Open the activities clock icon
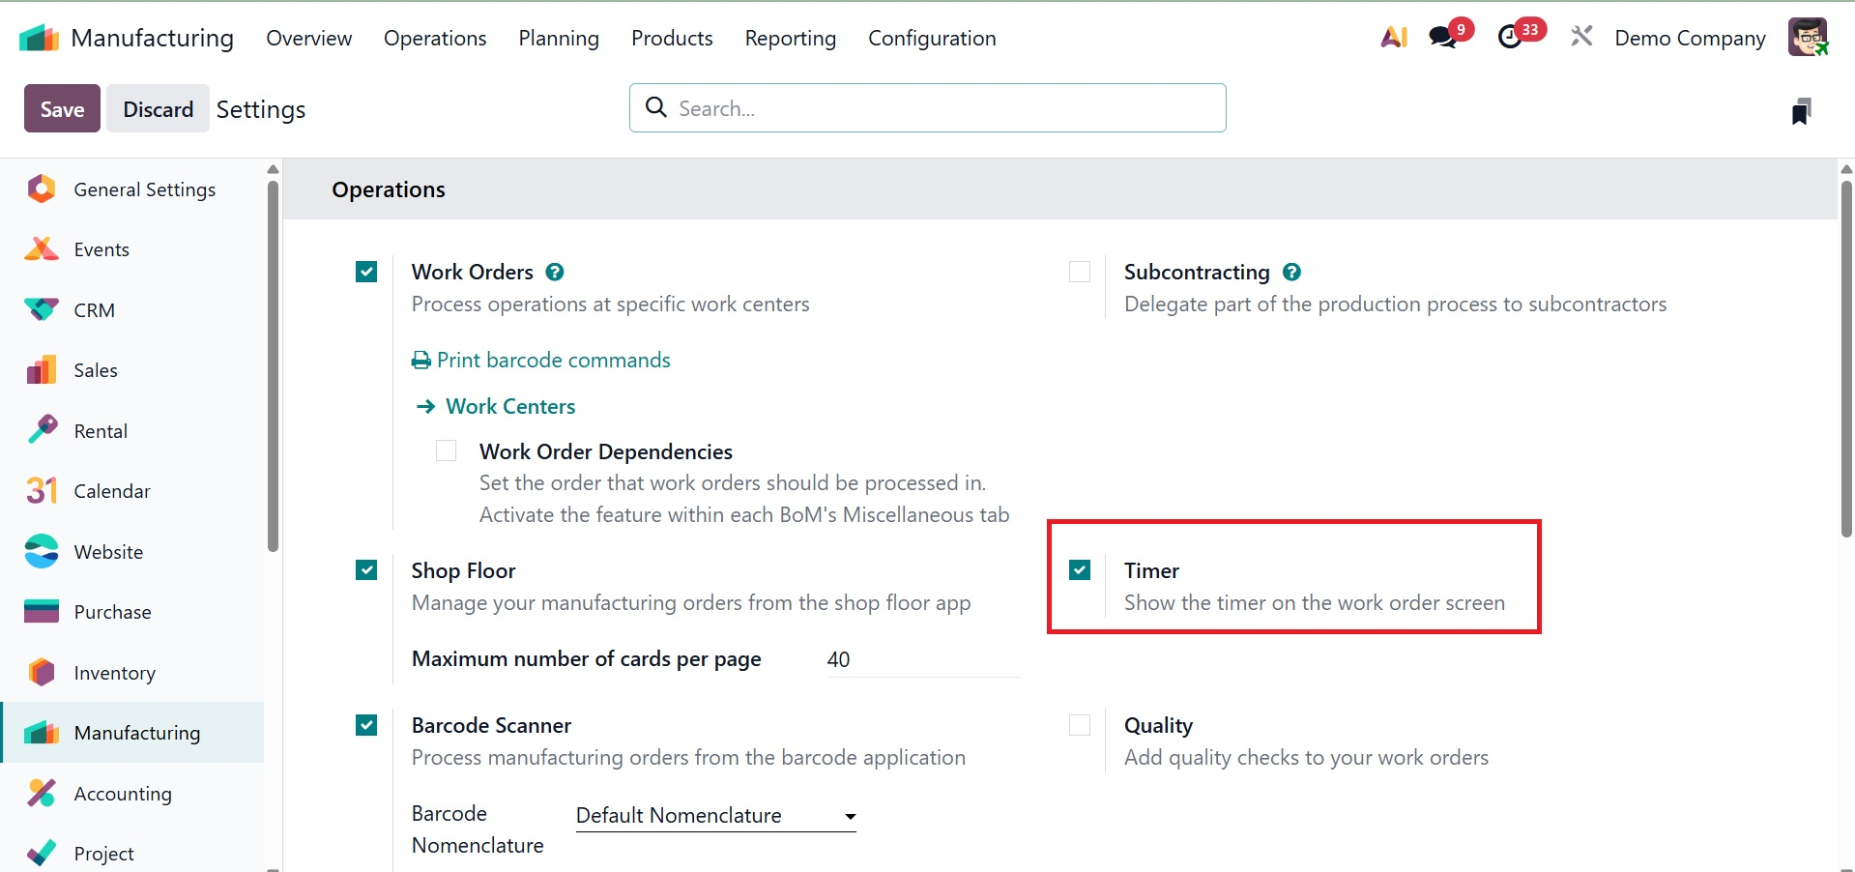 click(1510, 38)
